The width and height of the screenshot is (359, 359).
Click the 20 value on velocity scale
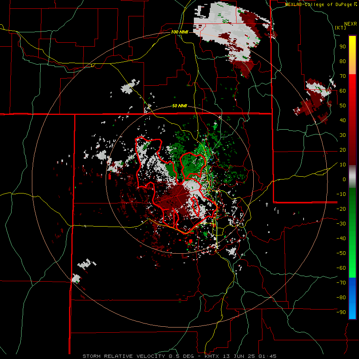(x=343, y=150)
